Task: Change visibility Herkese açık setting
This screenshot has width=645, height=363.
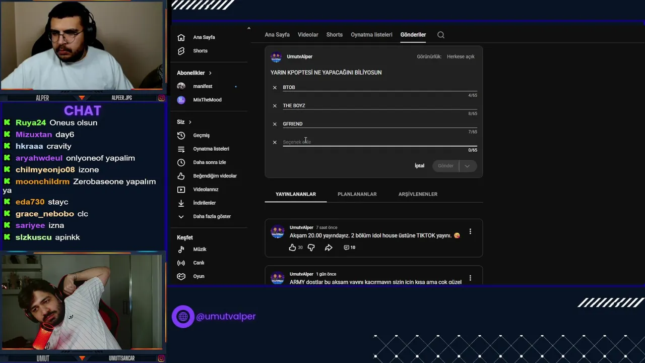Action: (461, 56)
